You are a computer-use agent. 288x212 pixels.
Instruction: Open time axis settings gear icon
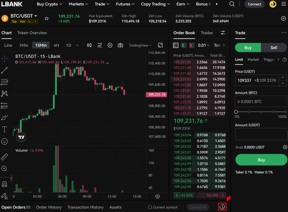coord(158,196)
